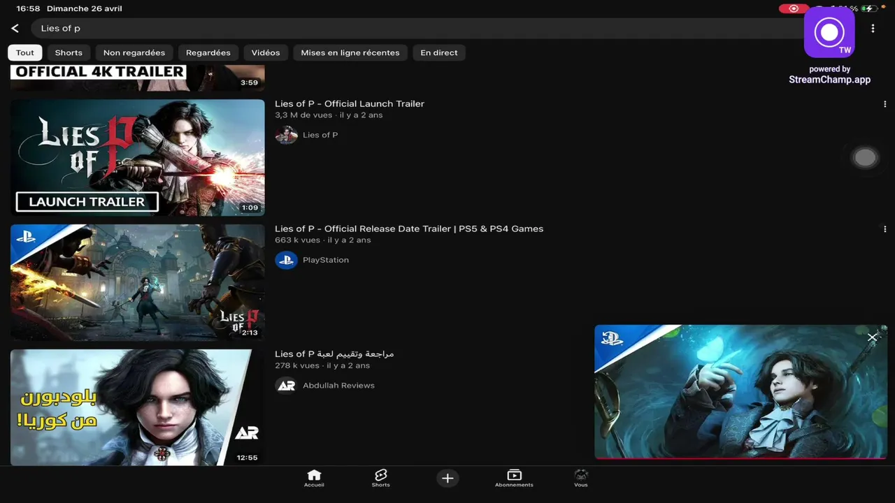Tap the plus create button

[x=447, y=478]
